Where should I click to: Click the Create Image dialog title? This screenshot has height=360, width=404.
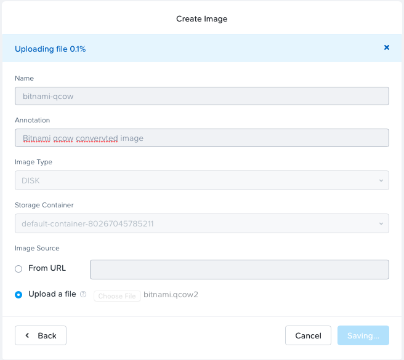pyautogui.click(x=202, y=19)
